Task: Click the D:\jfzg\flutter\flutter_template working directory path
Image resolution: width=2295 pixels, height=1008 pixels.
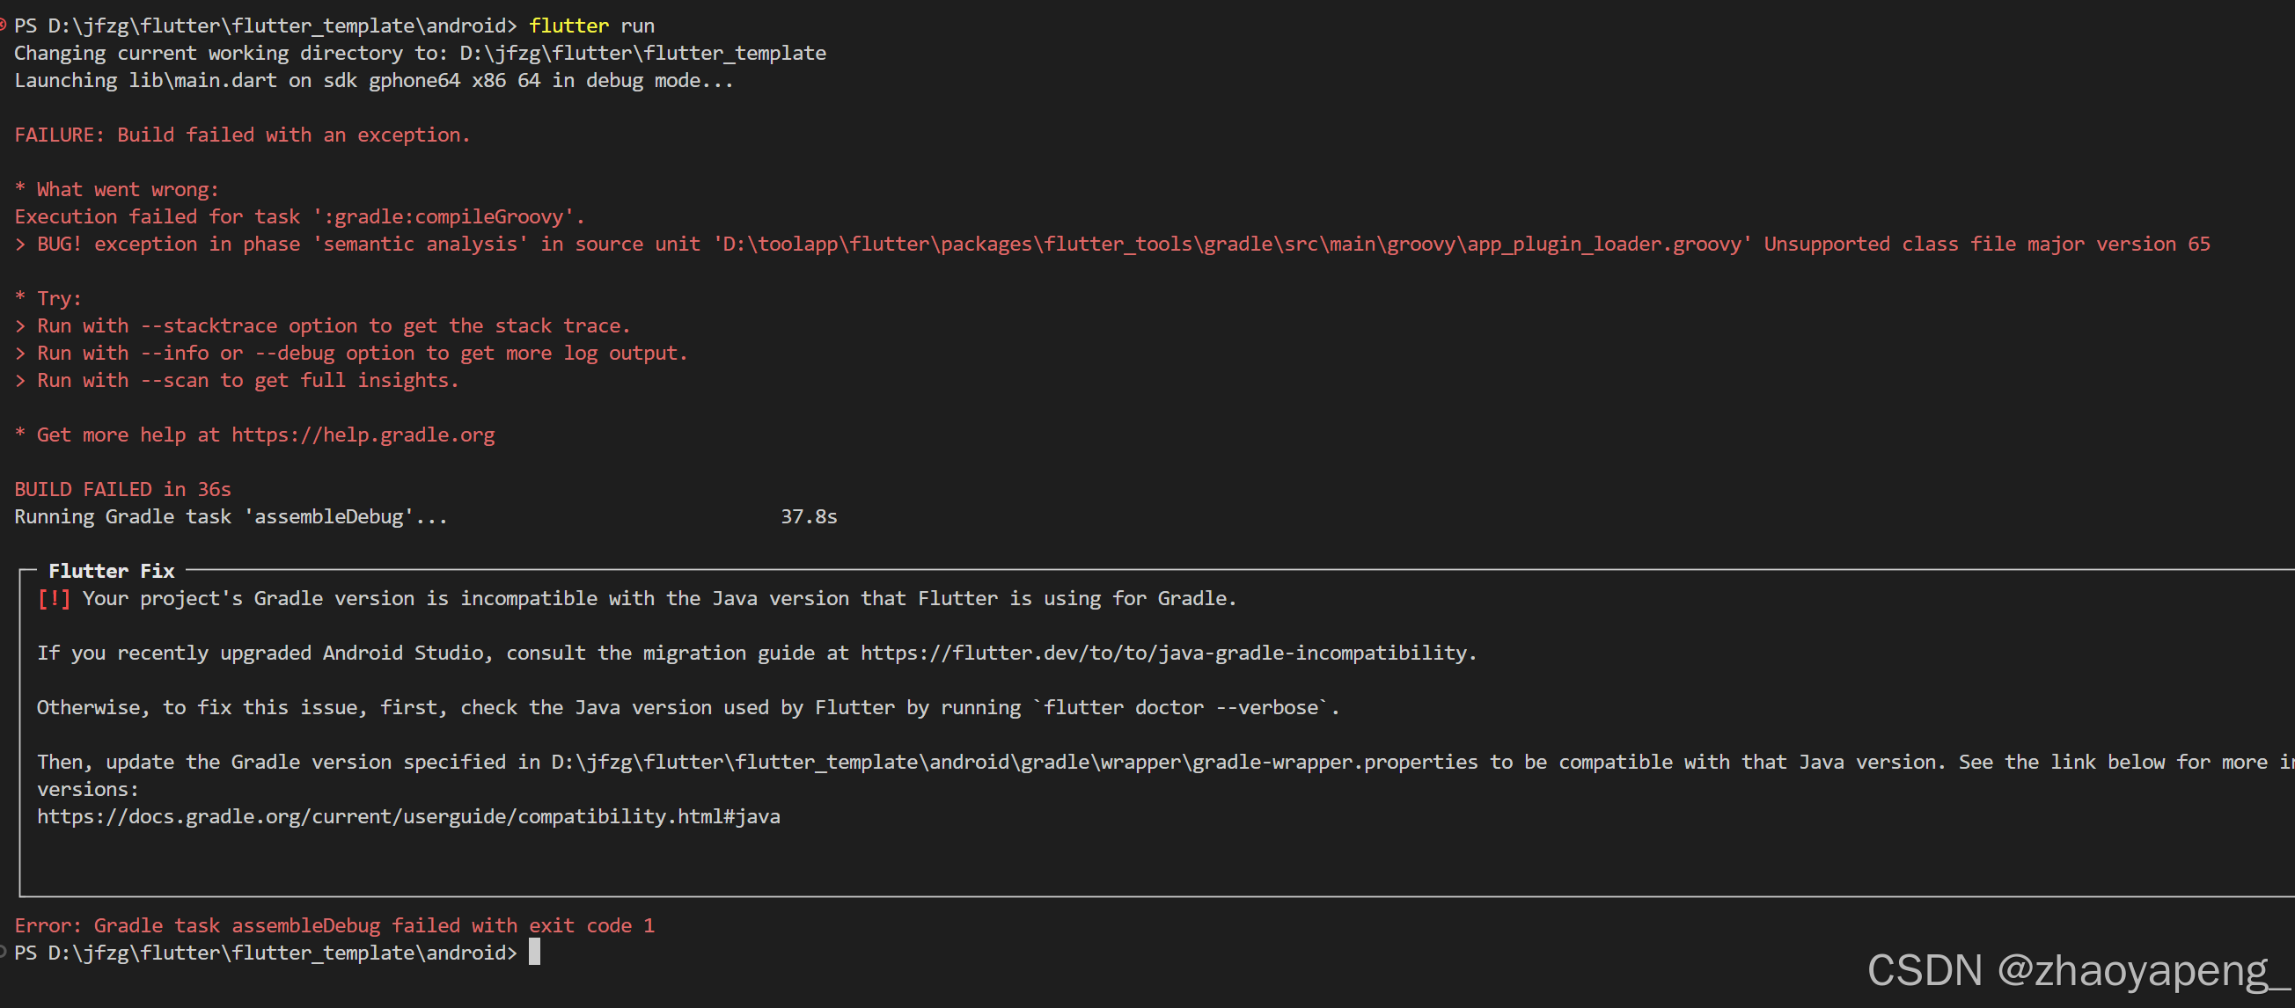Action: point(642,53)
